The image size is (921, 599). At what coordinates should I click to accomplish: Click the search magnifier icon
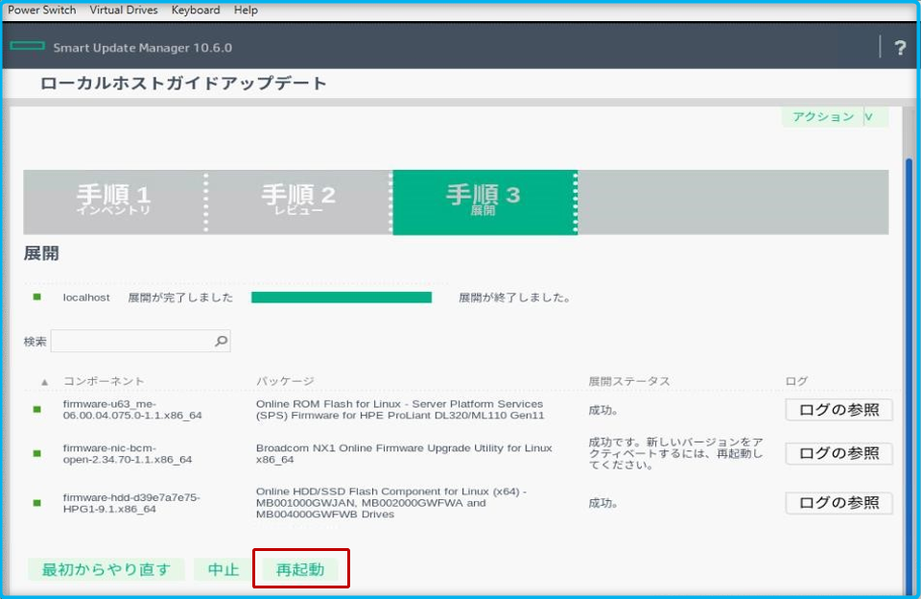click(x=219, y=340)
